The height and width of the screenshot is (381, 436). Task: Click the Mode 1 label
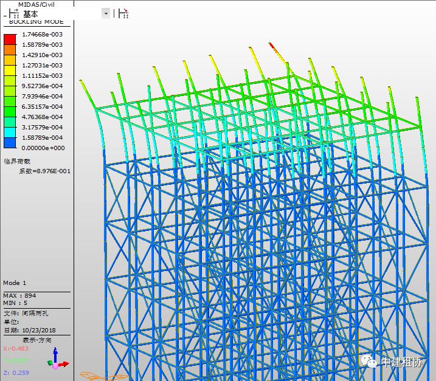(x=15, y=283)
